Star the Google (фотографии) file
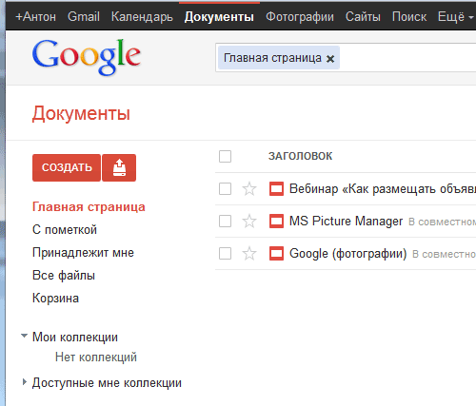Screen dimensions: 476x406 click(x=249, y=254)
